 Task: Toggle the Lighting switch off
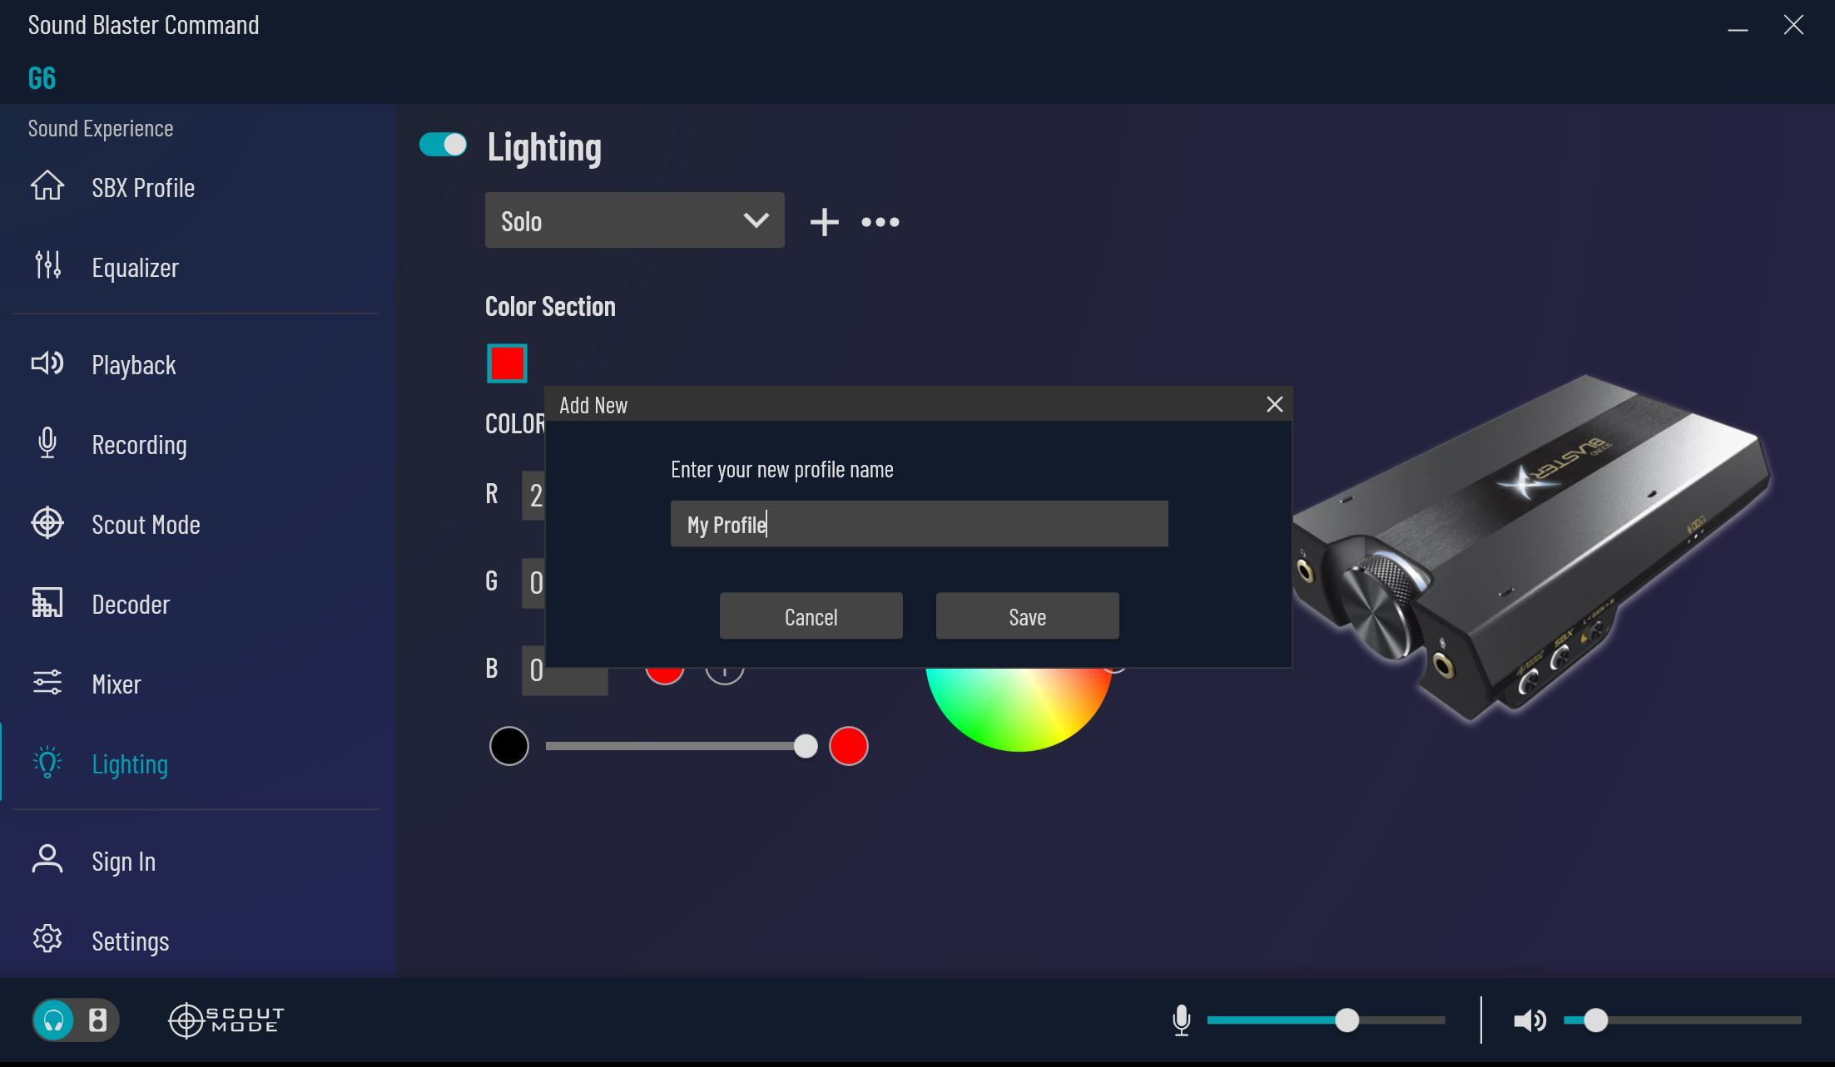pyautogui.click(x=443, y=145)
